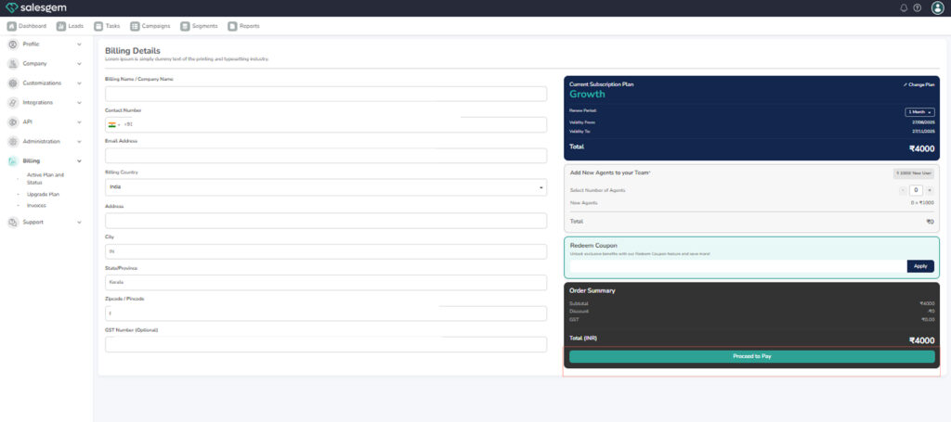Increase number of agents with plus

pyautogui.click(x=930, y=190)
